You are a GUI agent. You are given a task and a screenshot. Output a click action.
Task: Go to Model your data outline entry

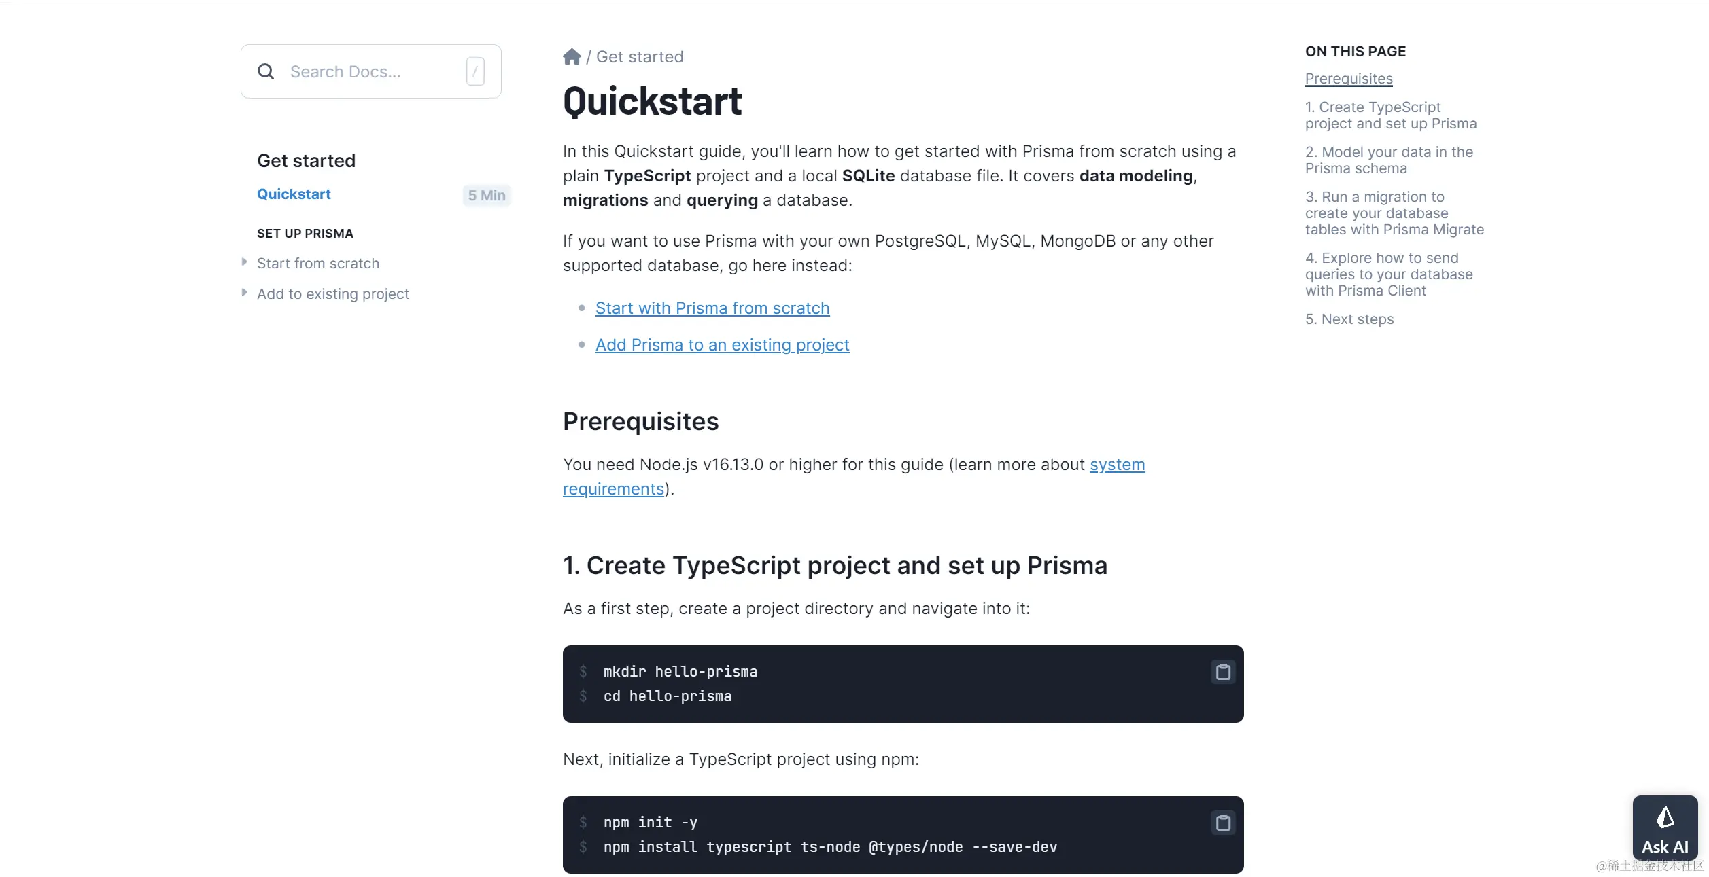tap(1388, 160)
